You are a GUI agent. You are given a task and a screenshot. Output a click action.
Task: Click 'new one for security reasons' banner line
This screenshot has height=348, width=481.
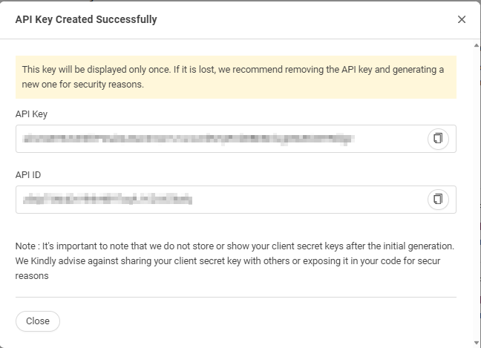[x=82, y=85]
